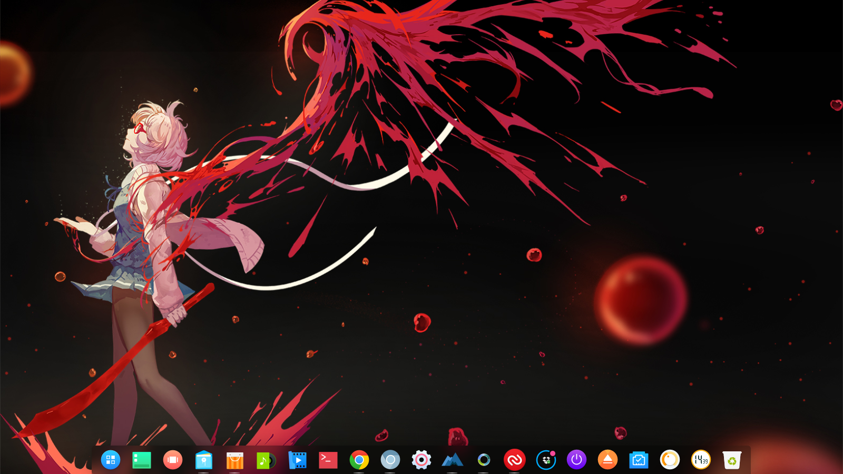Open the red Multitasking View dock icon

[173, 460]
